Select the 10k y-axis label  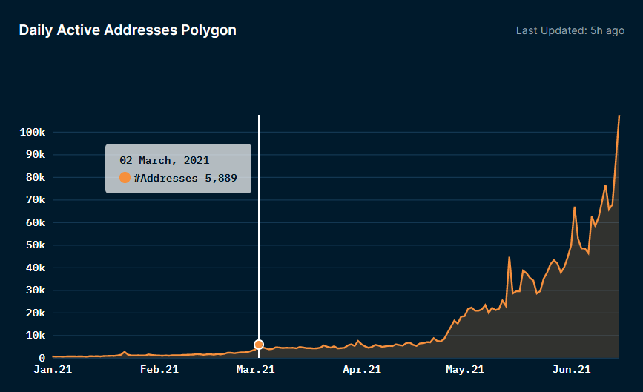(36, 336)
